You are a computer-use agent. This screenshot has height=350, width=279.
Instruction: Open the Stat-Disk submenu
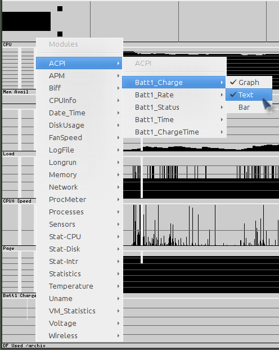[x=79, y=249]
